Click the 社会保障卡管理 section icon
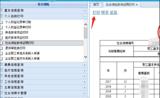The height and width of the screenshot is (98, 160). coord(1,93)
